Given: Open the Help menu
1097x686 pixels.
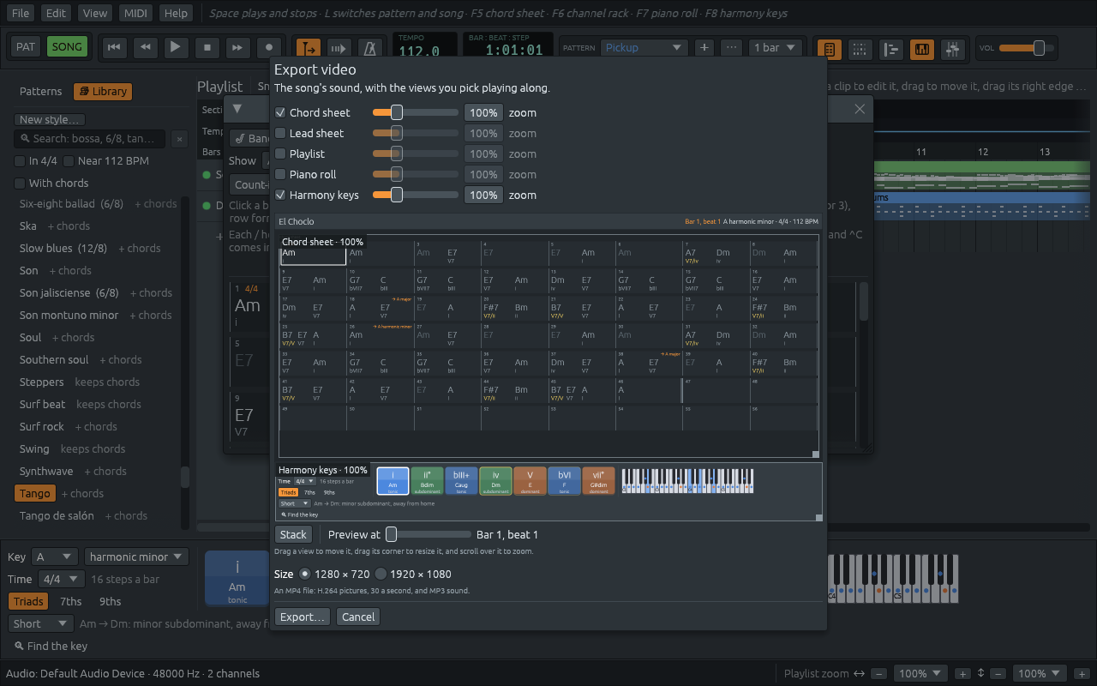Looking at the screenshot, I should pyautogui.click(x=176, y=13).
